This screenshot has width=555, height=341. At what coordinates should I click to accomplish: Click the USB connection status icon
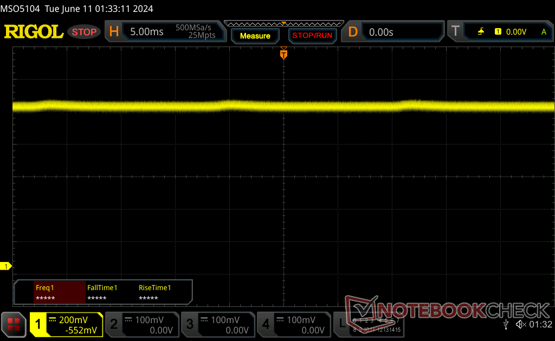[506, 324]
